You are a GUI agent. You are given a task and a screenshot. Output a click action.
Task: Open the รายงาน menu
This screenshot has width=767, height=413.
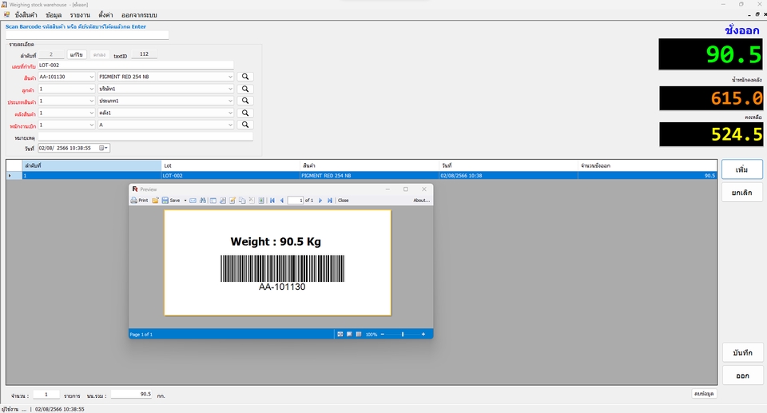click(80, 15)
